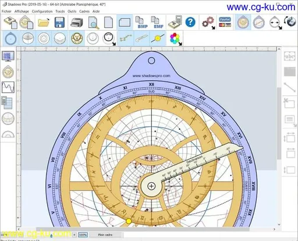Select the protractor half-circle icon
Viewport: 298px width, 241px height.
8,134
